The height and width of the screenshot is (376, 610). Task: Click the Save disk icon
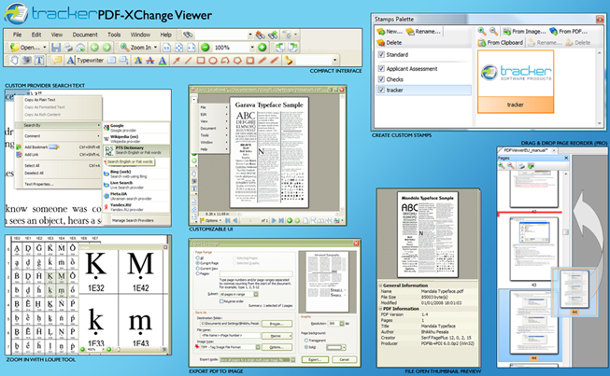click(56, 48)
